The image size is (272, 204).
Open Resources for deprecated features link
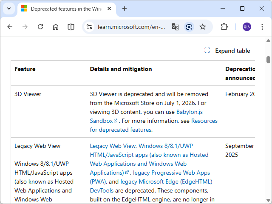[x=204, y=121]
